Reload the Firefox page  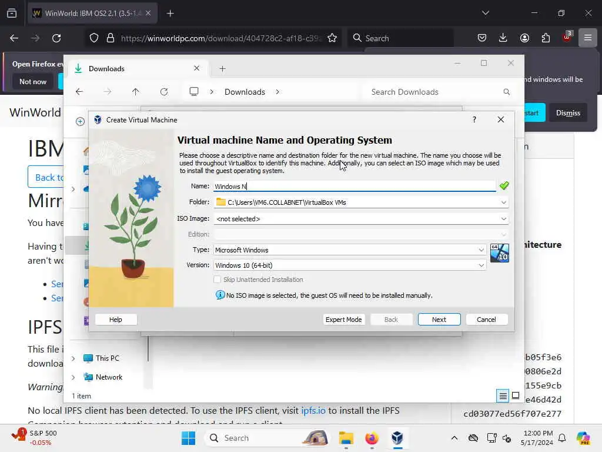click(x=56, y=38)
